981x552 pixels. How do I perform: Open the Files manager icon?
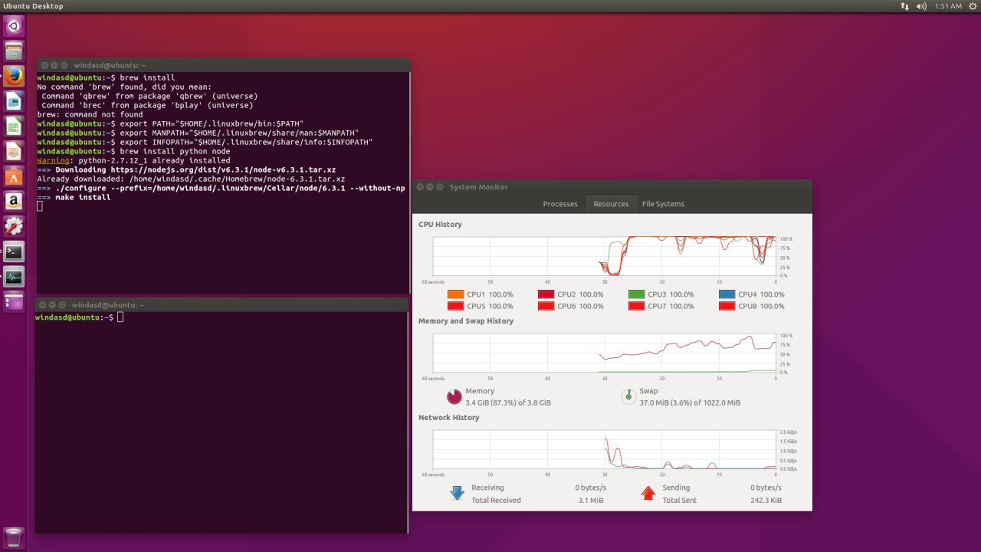[x=14, y=51]
